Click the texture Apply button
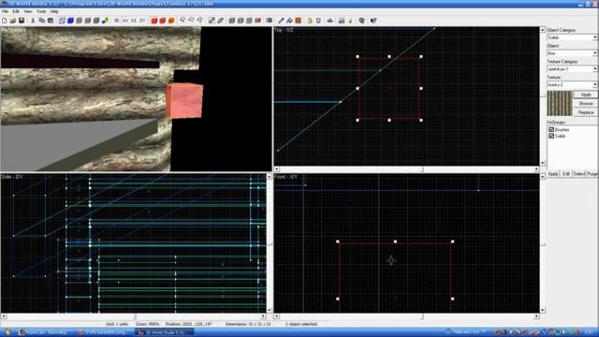This screenshot has height=337, width=599. pyautogui.click(x=586, y=95)
